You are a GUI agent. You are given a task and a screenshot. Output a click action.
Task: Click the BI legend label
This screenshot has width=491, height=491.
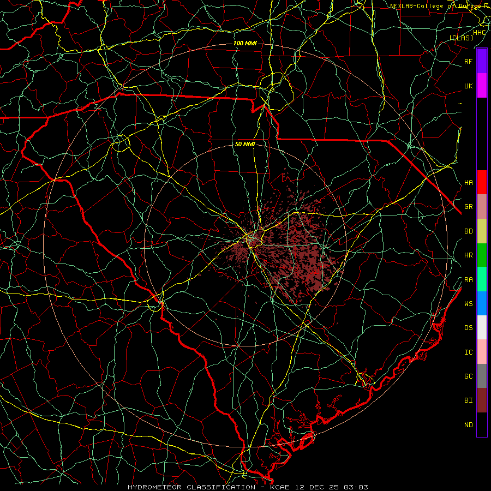[x=468, y=400]
